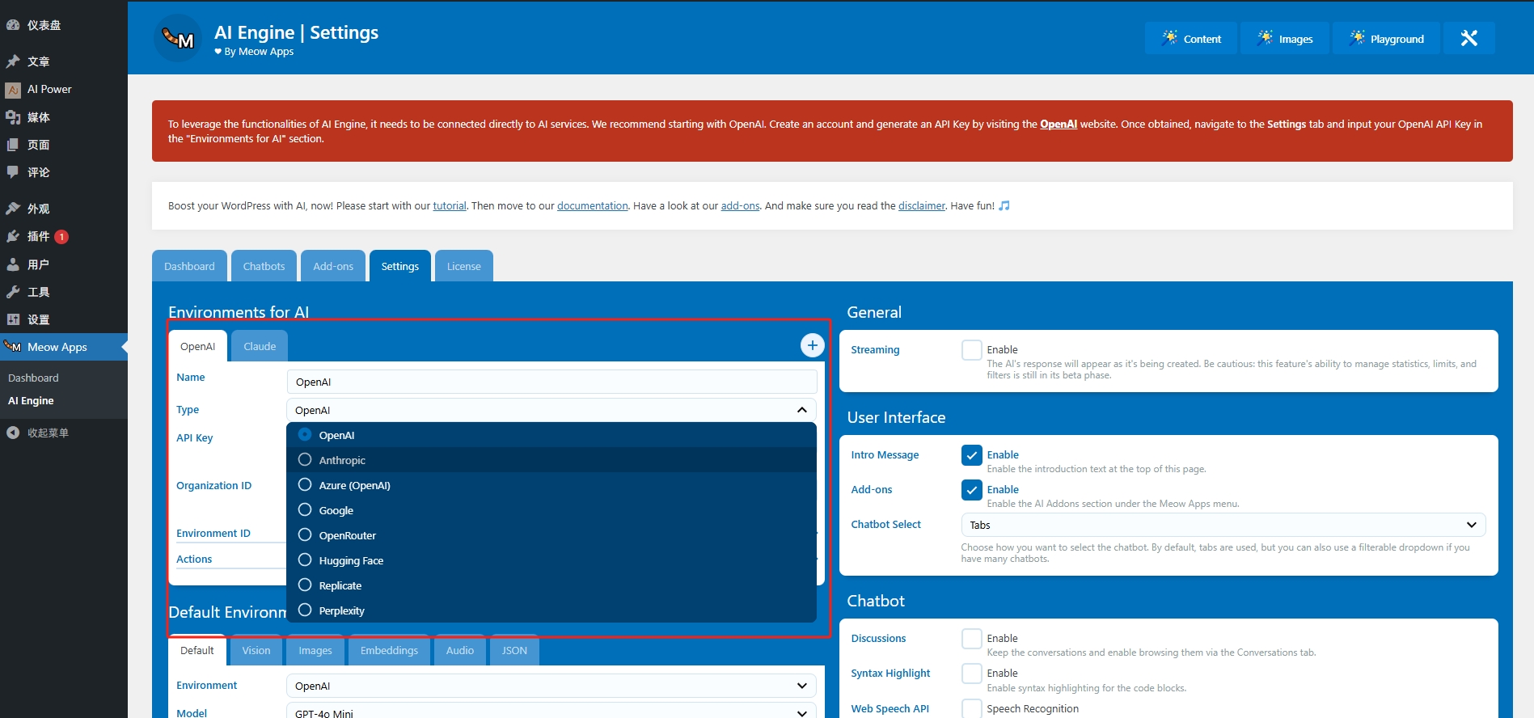The width and height of the screenshot is (1534, 718).
Task: Switch to the Embeddings default tab
Action: pyautogui.click(x=389, y=650)
